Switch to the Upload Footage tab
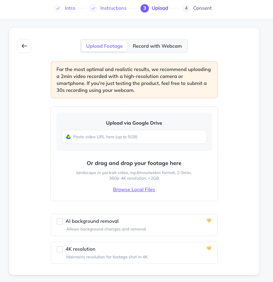Viewport: 273px width, 282px height. 104,46
